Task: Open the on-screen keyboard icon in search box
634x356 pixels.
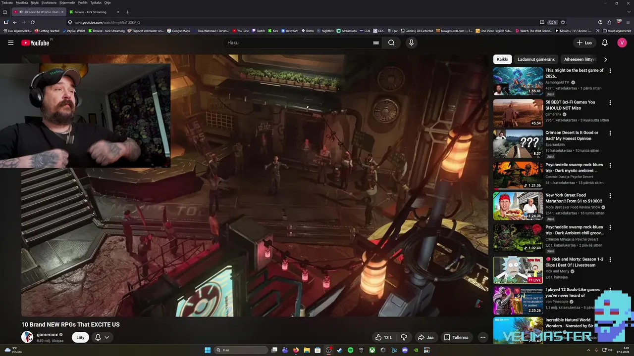Action: (376, 43)
